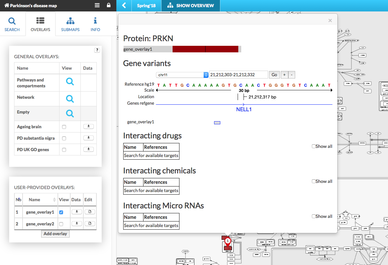Click the overlays help question mark icon
The width and height of the screenshot is (388, 265).
pyautogui.click(x=97, y=50)
